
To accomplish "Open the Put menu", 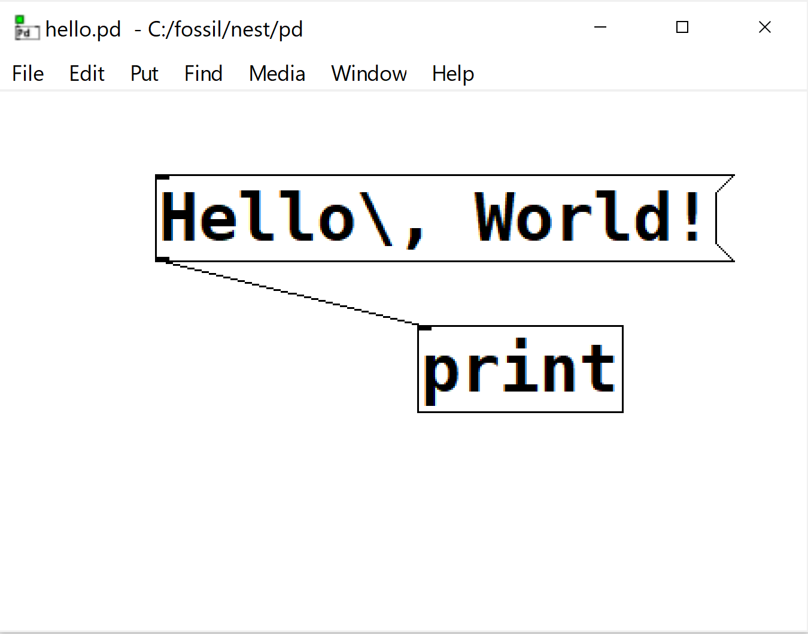I will 144,74.
